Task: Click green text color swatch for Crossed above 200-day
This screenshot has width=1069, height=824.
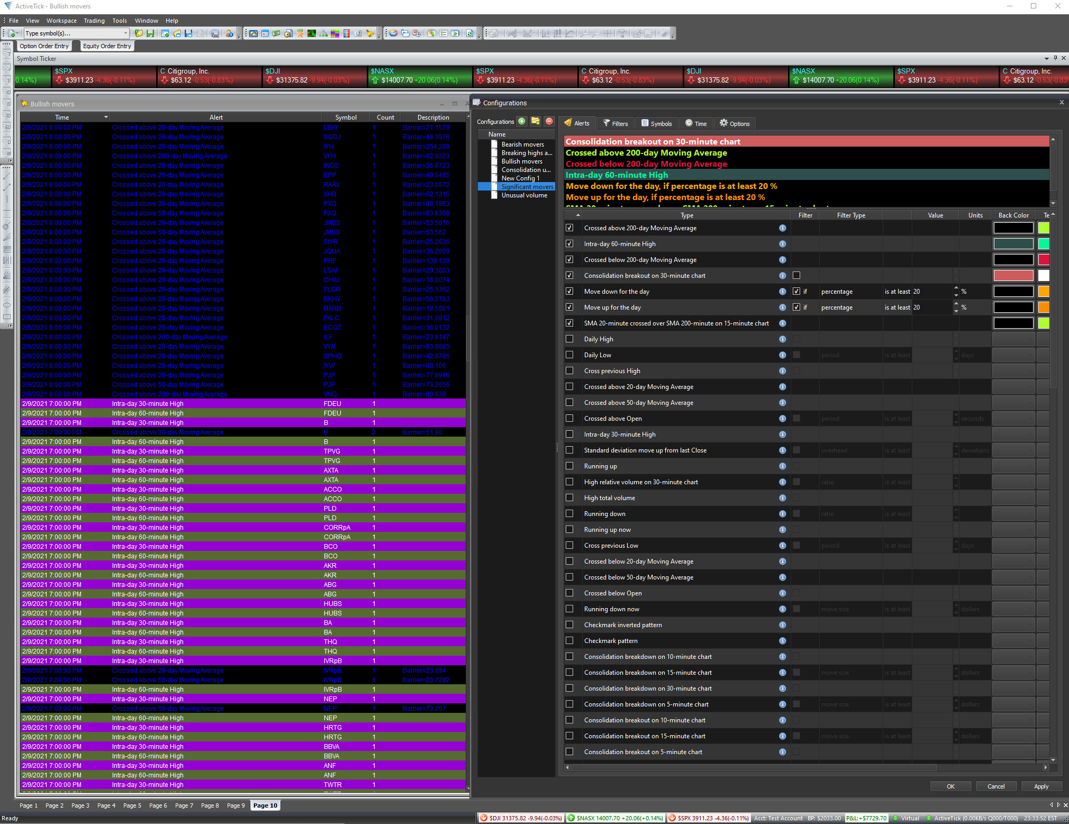Action: 1043,228
